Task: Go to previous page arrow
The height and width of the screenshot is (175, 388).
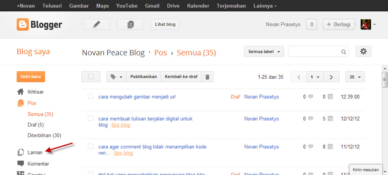Action: [x=299, y=77]
